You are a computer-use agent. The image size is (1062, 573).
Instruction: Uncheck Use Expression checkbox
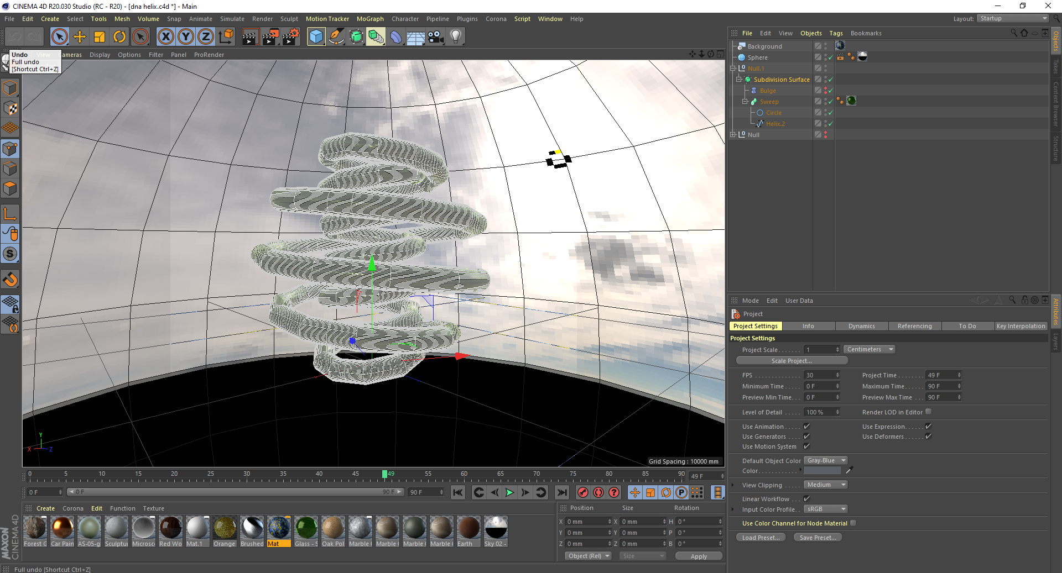click(x=928, y=426)
